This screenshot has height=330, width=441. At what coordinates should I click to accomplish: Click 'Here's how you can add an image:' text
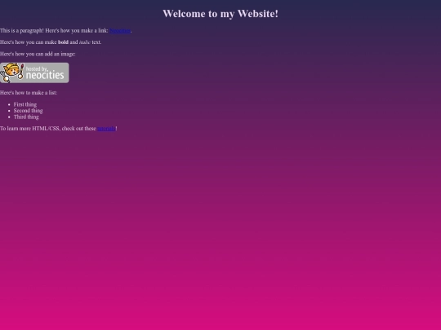(x=38, y=54)
